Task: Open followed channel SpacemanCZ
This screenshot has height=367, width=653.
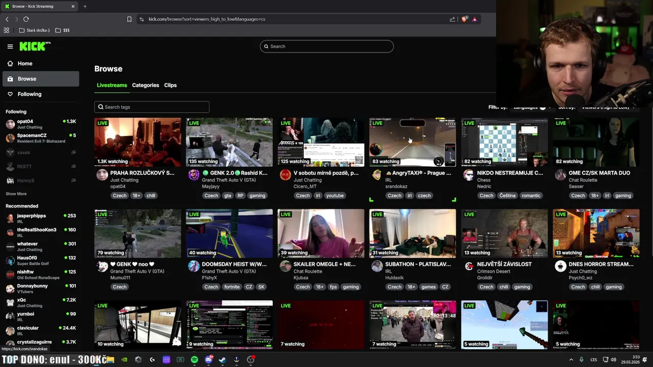Action: 41,138
